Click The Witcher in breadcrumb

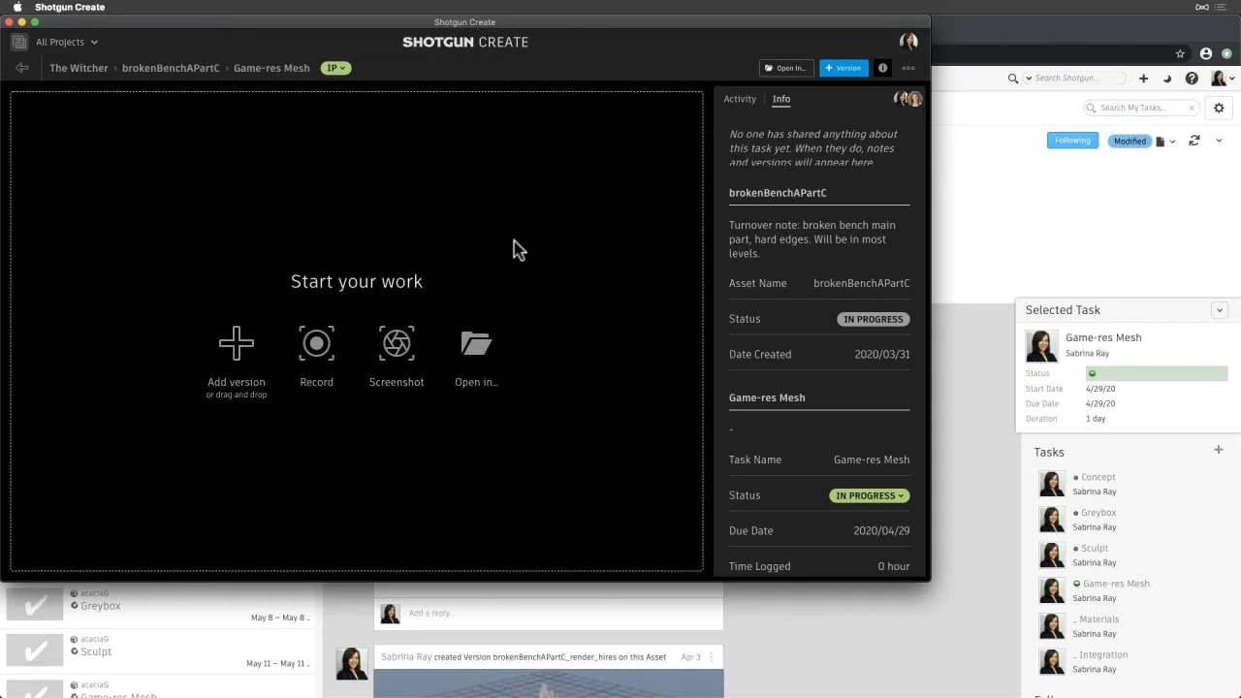[x=79, y=68]
